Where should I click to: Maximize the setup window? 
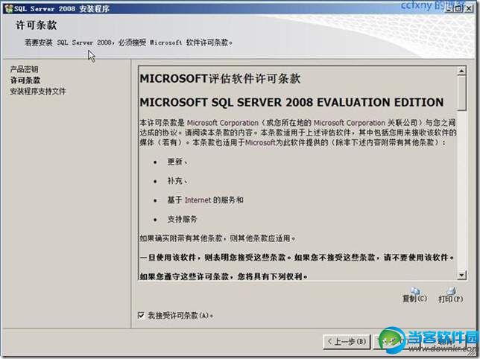tap(458, 8)
